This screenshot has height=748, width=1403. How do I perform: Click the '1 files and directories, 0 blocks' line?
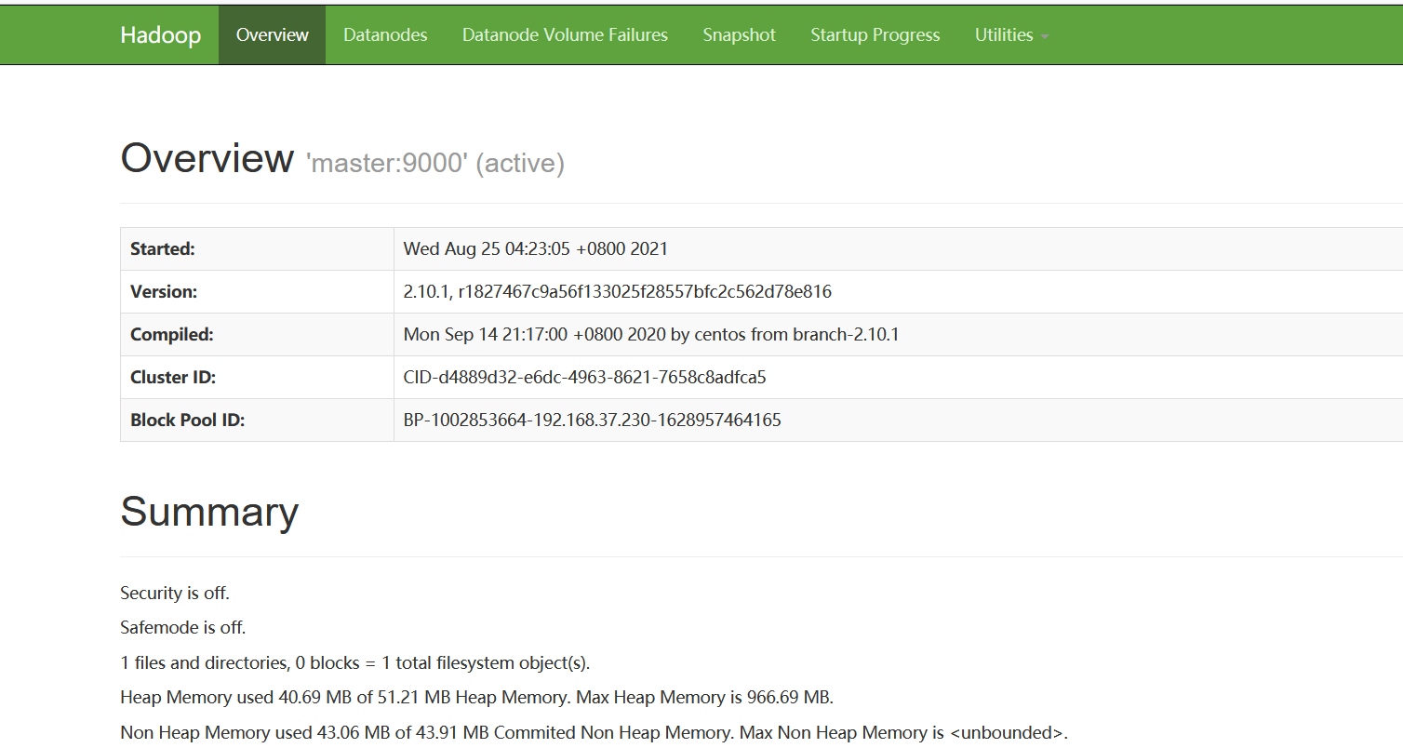pyautogui.click(x=355, y=662)
